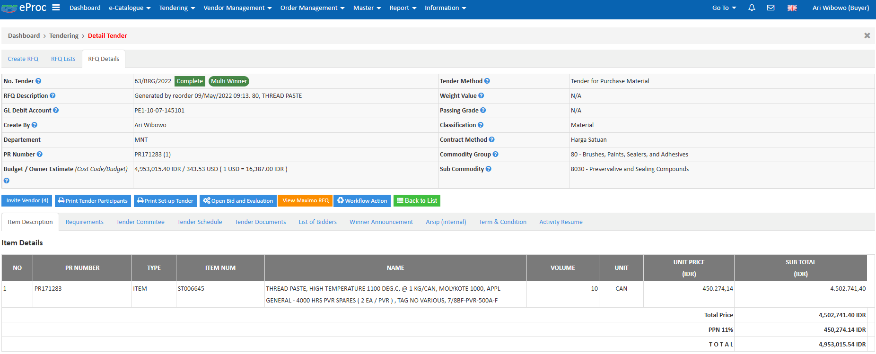Click Back to List button
The height and width of the screenshot is (354, 876).
point(417,201)
